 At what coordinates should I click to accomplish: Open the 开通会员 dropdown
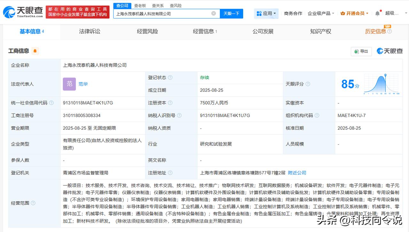click(354, 13)
